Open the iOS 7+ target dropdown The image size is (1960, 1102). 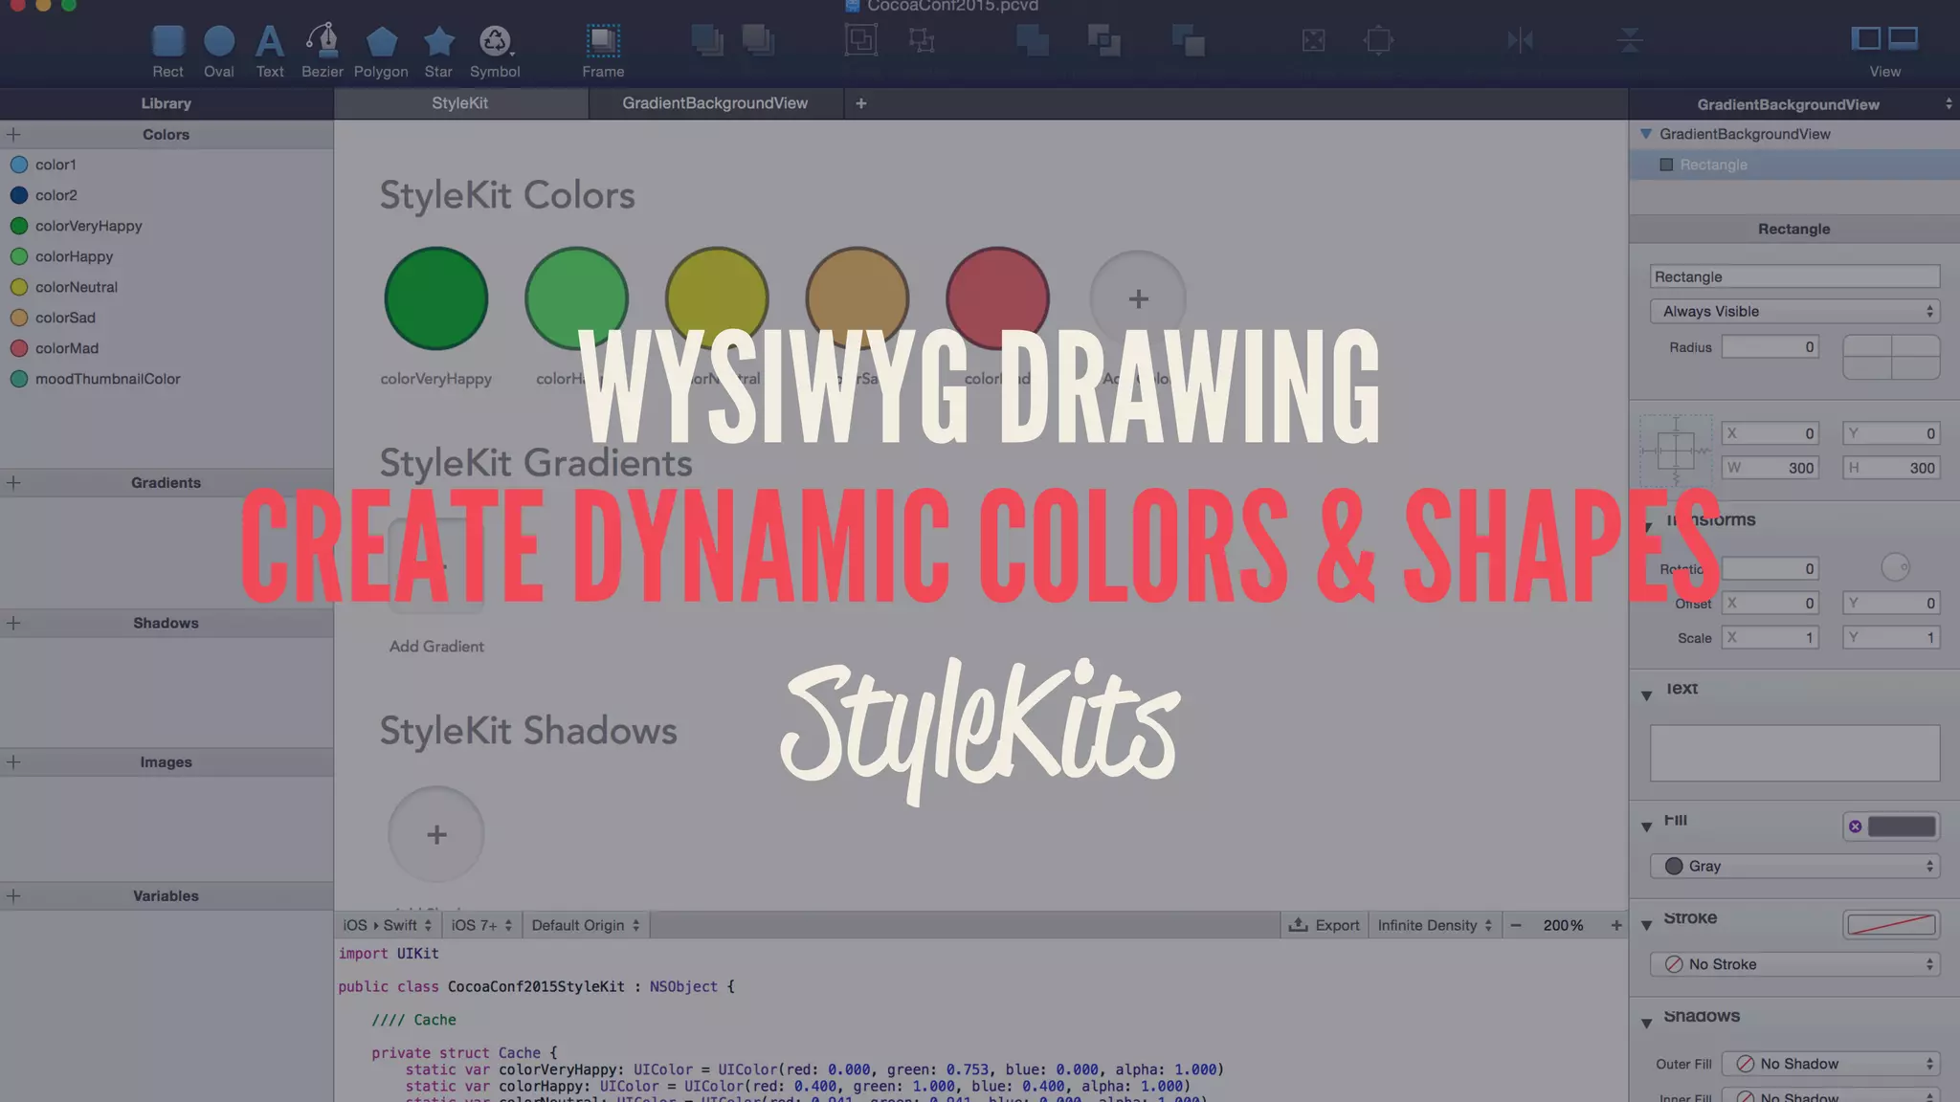[482, 925]
